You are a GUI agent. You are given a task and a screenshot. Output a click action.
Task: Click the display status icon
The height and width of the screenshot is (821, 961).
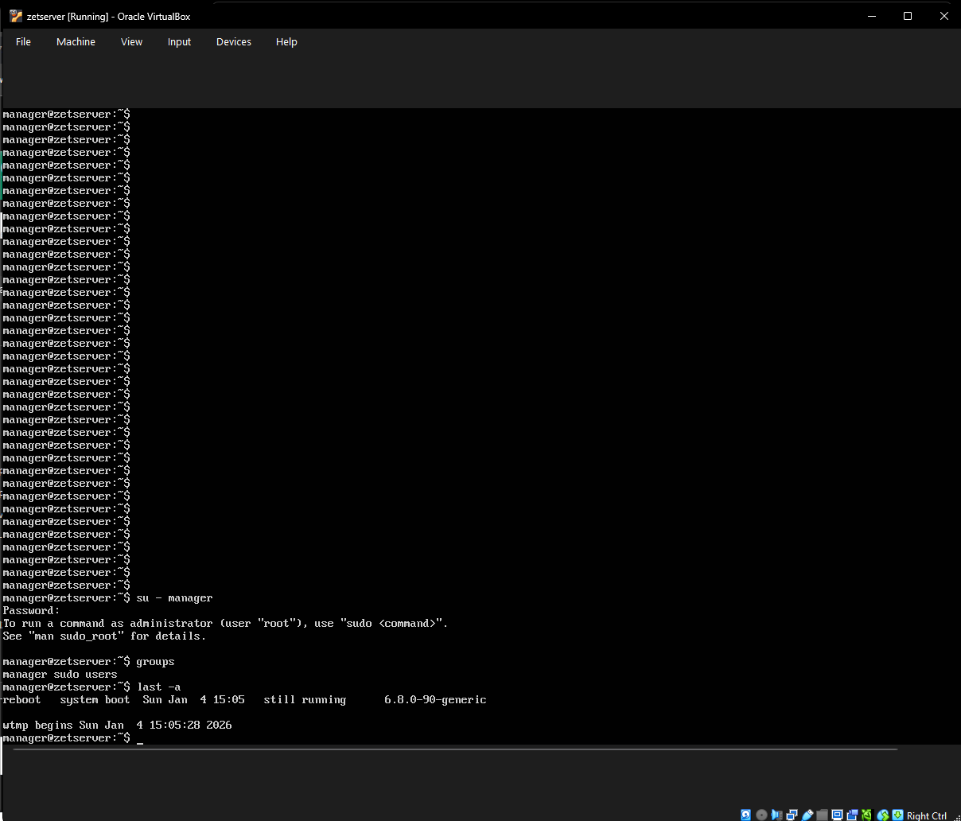tap(836, 815)
